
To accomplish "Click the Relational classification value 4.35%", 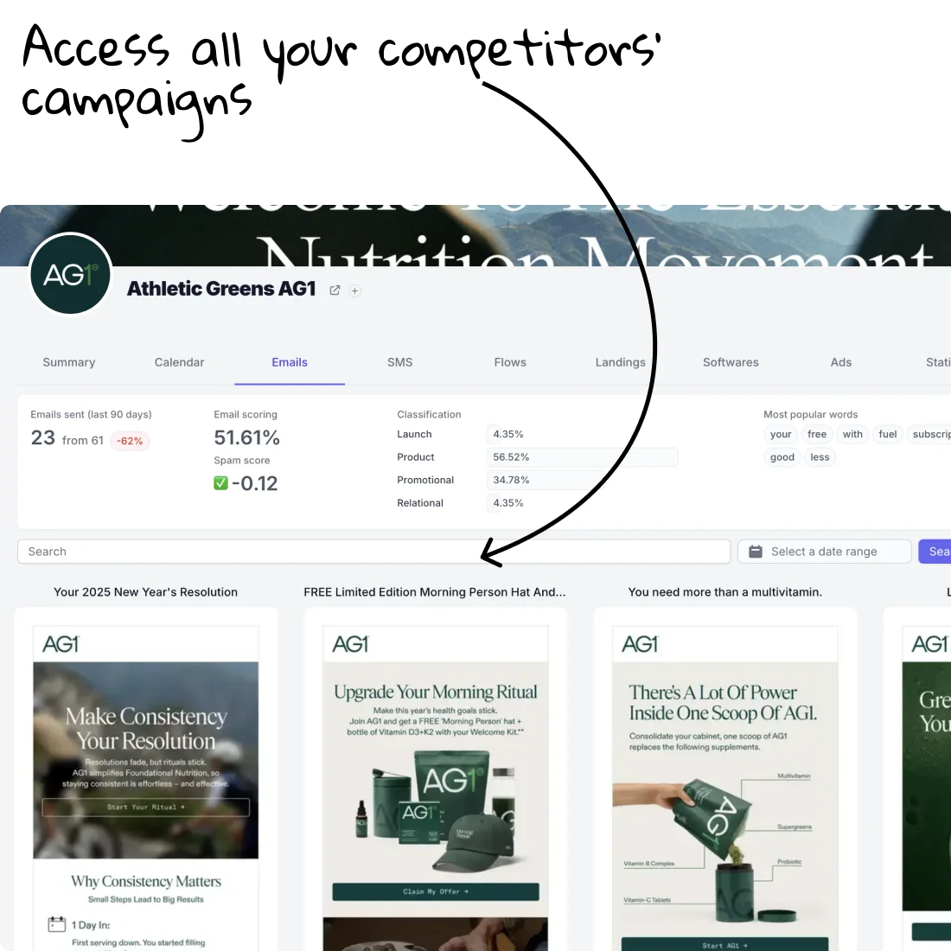I will pos(508,503).
